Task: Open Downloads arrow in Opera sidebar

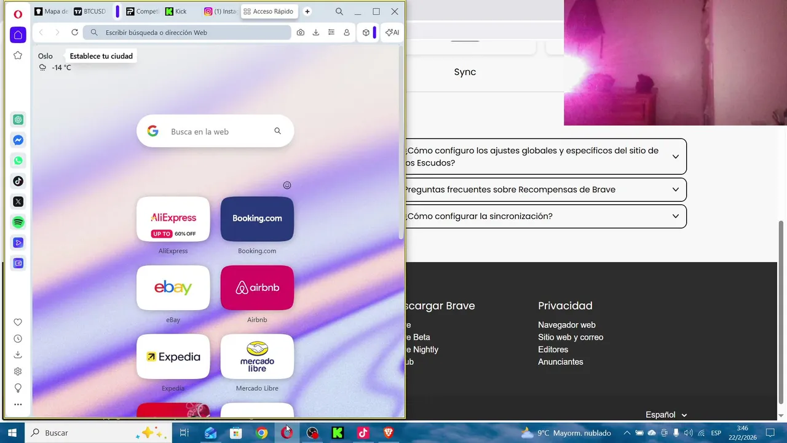Action: pos(18,354)
